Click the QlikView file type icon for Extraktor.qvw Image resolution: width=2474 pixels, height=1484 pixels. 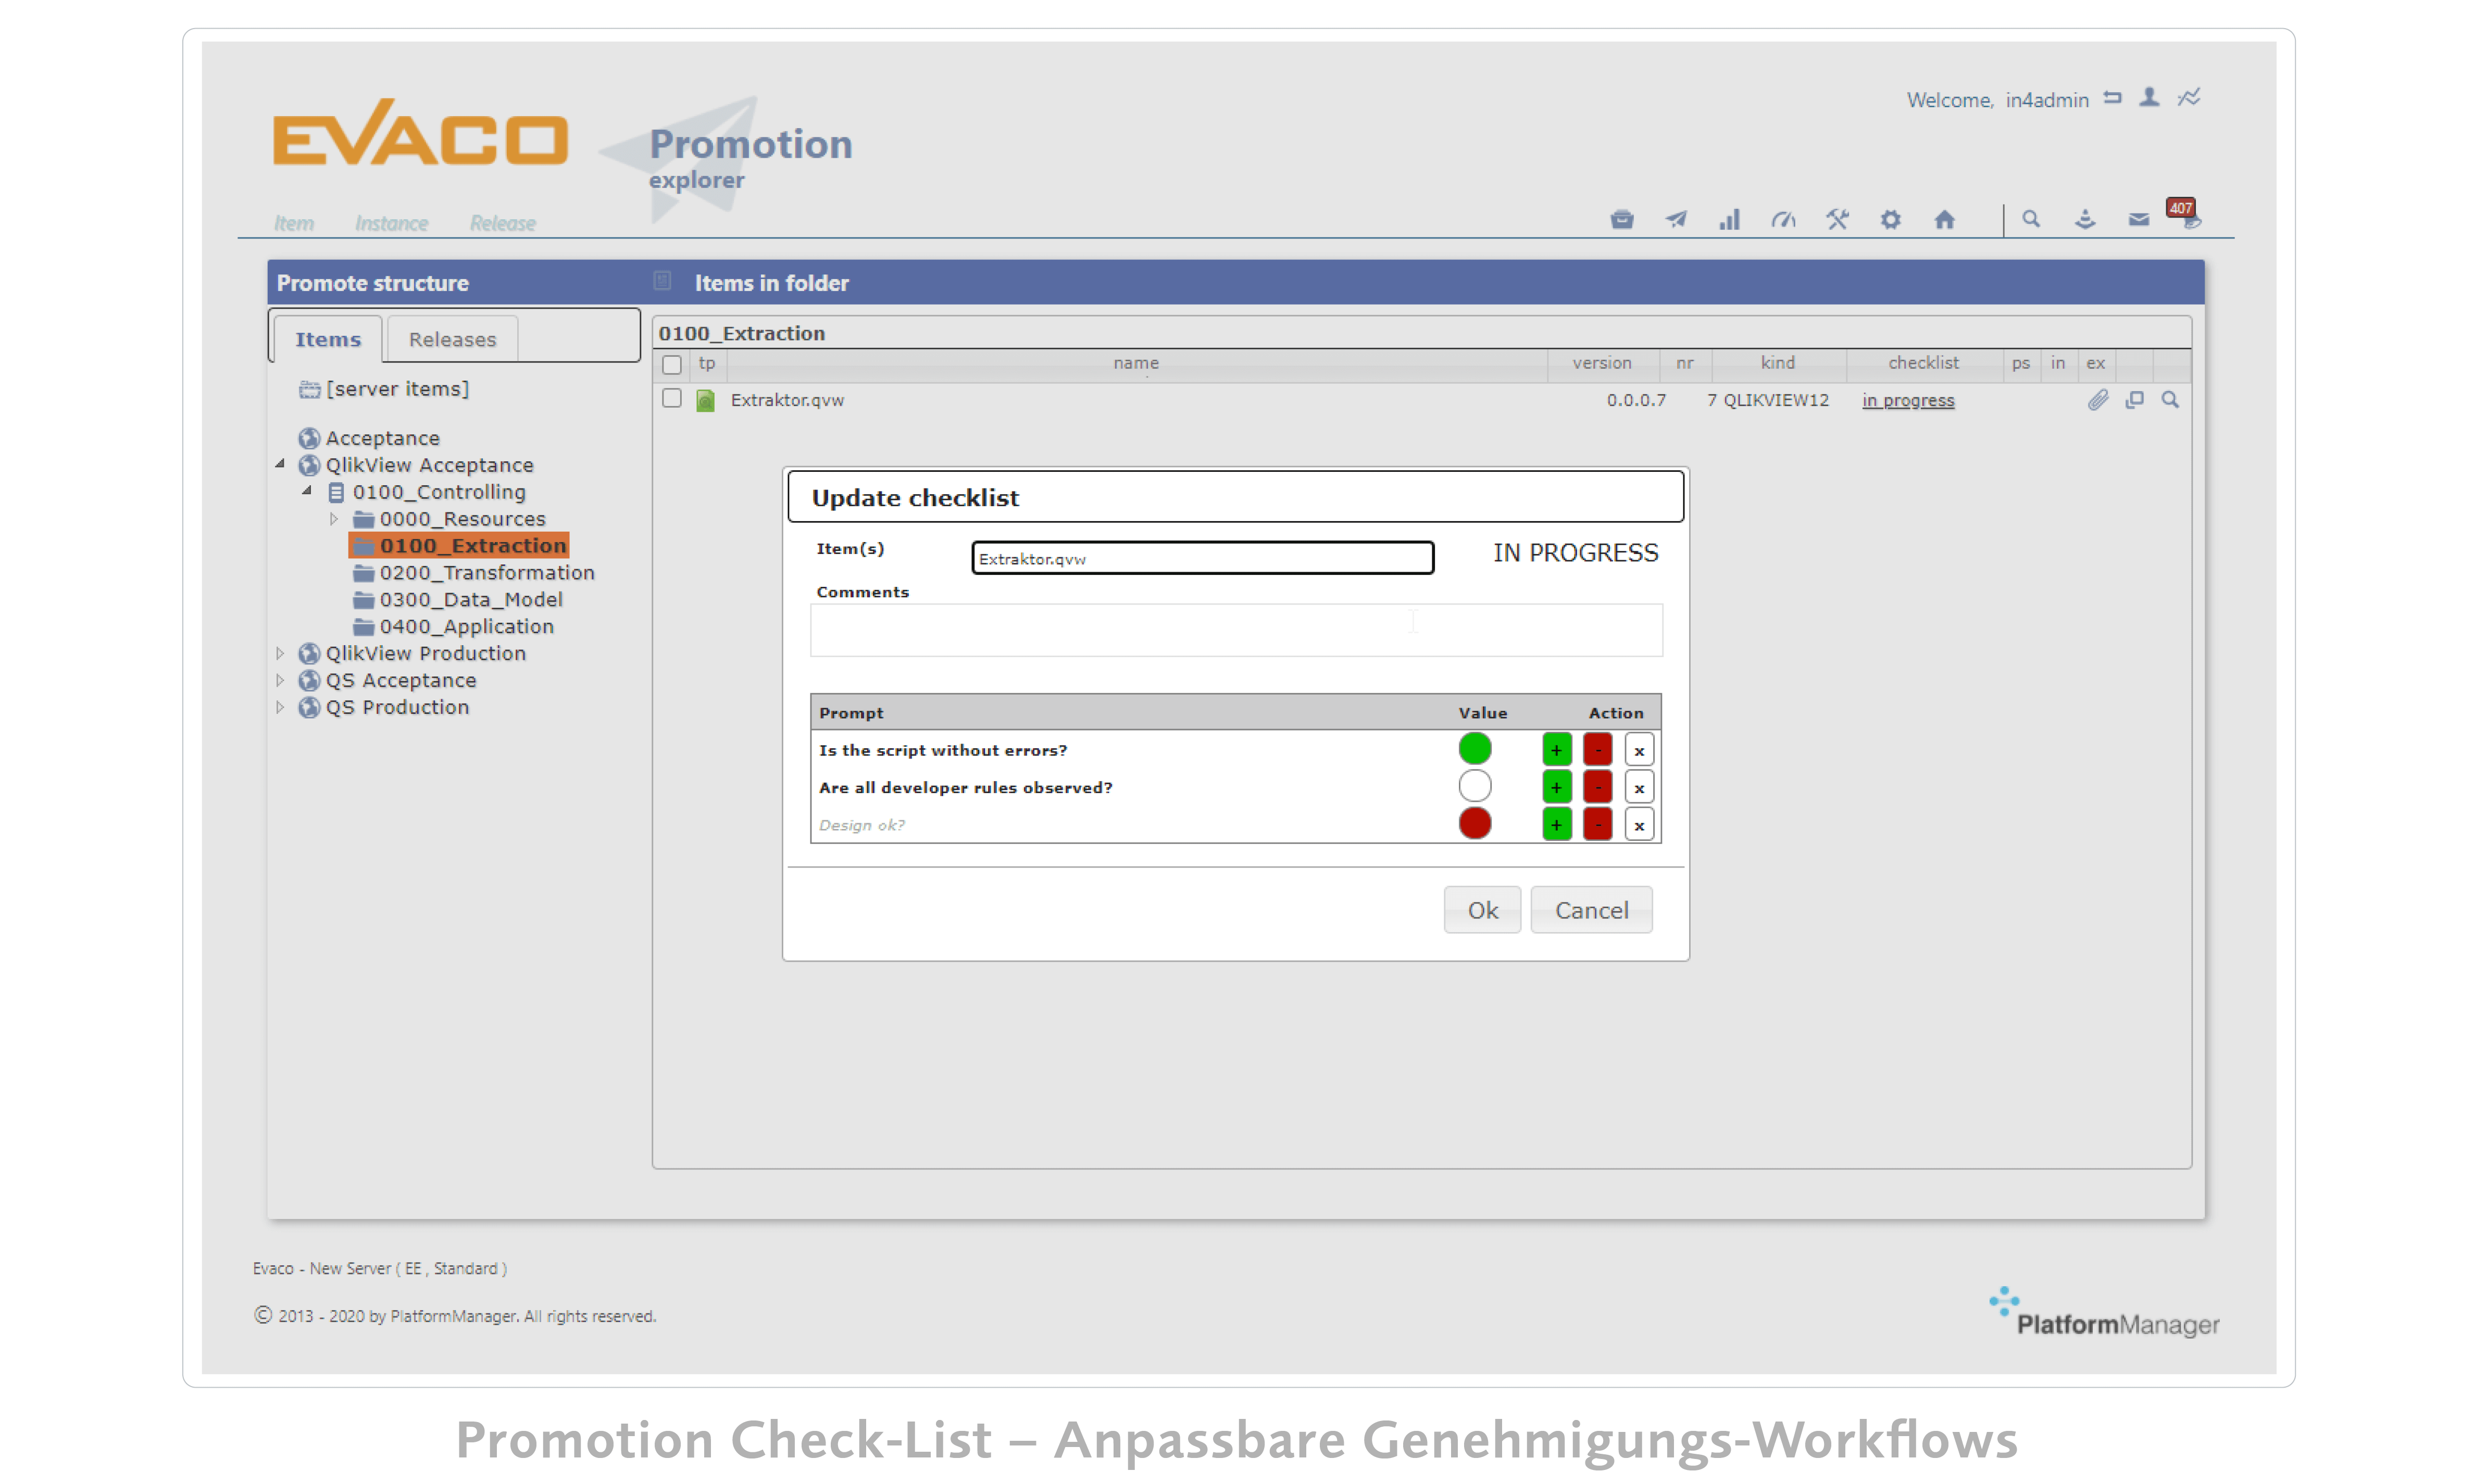705,401
